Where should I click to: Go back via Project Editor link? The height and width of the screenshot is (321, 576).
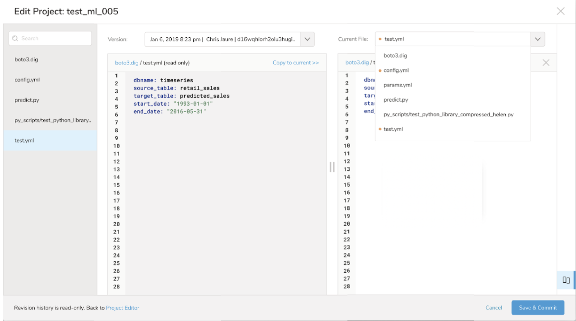pyautogui.click(x=123, y=308)
